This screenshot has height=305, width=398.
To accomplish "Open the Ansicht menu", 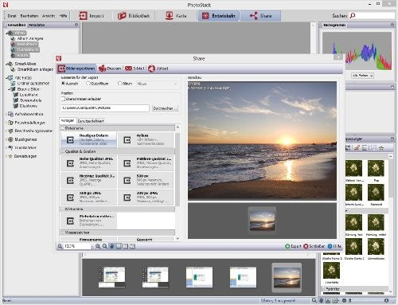I will [49, 16].
